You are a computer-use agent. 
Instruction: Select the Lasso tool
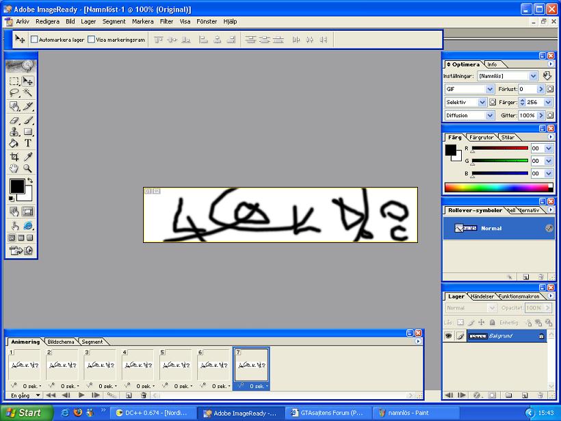(14, 93)
